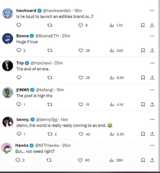Open more options on hawkward's tweet

(152, 11)
